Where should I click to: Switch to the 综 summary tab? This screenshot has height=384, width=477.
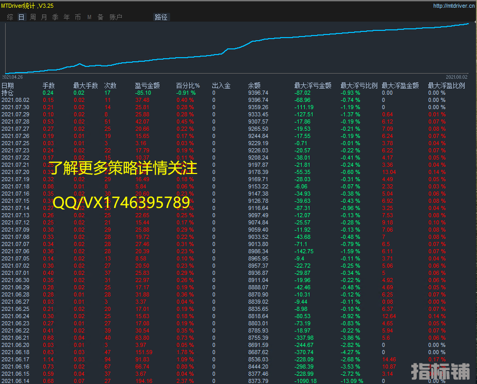click(10, 17)
